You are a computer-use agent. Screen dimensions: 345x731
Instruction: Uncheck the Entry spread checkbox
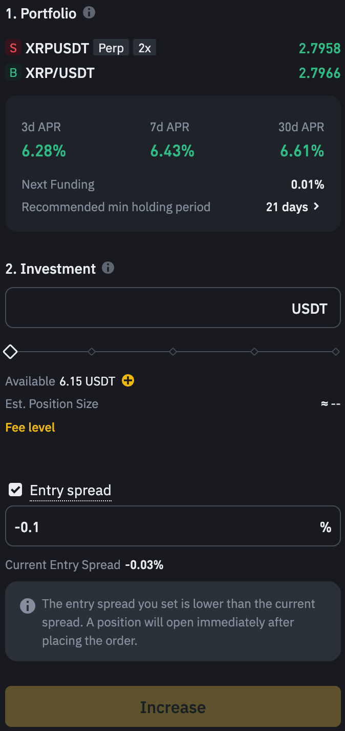(16, 490)
